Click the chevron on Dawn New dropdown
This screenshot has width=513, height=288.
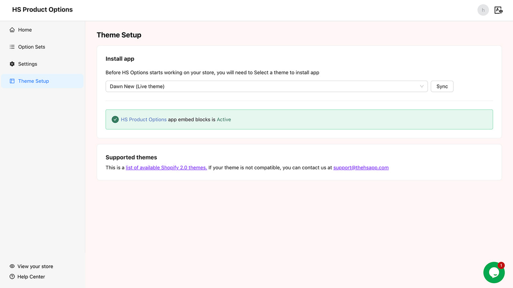422,86
